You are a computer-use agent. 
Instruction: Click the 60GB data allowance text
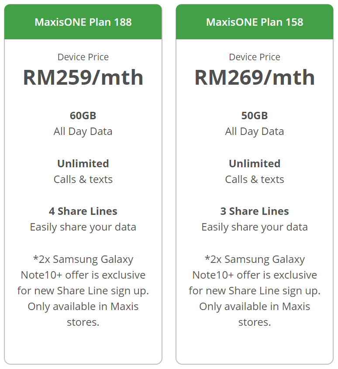pyautogui.click(x=83, y=116)
